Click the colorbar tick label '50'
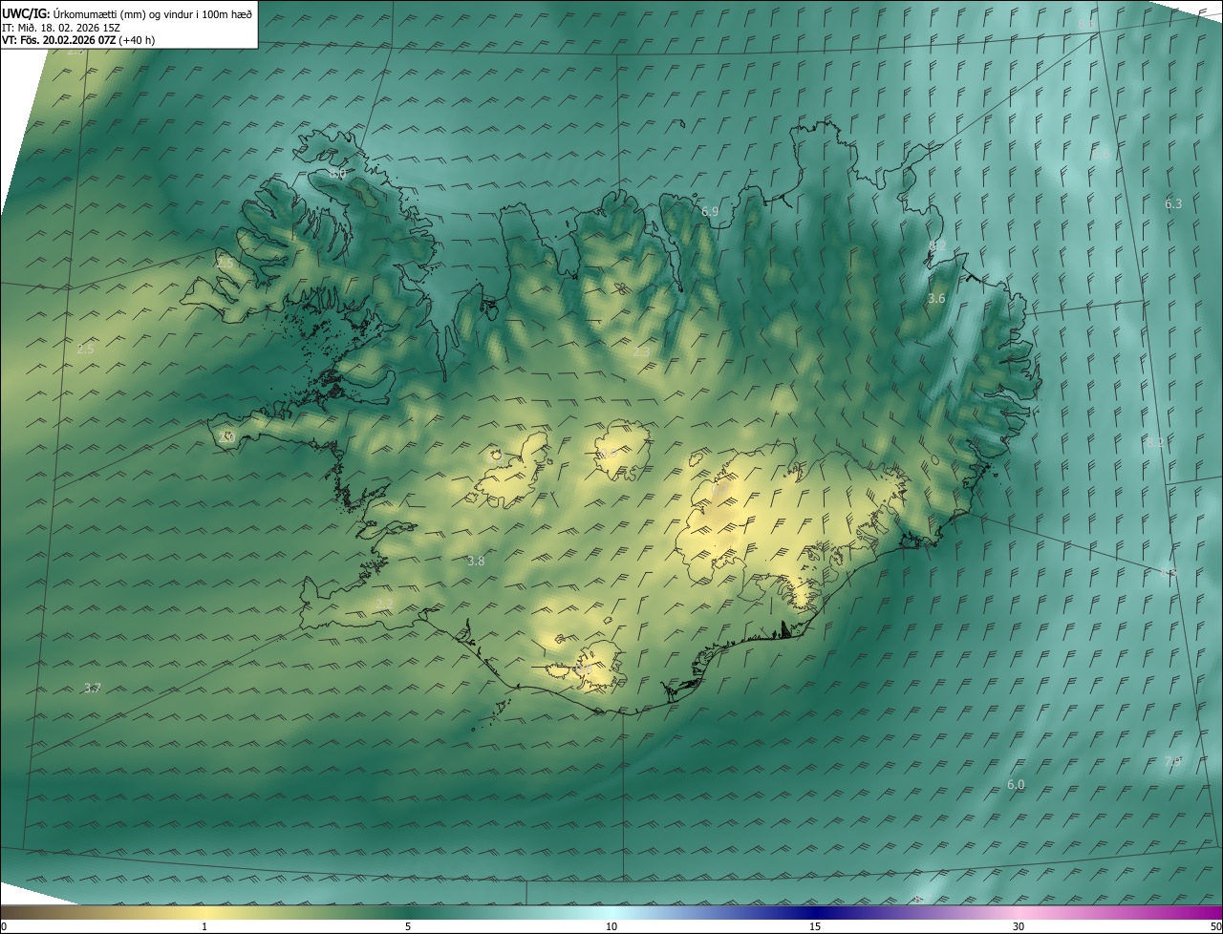Viewport: 1223px width, 934px height. pos(1215,926)
